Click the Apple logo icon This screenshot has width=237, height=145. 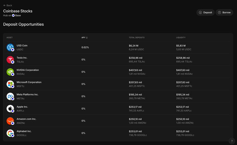coord(10,109)
